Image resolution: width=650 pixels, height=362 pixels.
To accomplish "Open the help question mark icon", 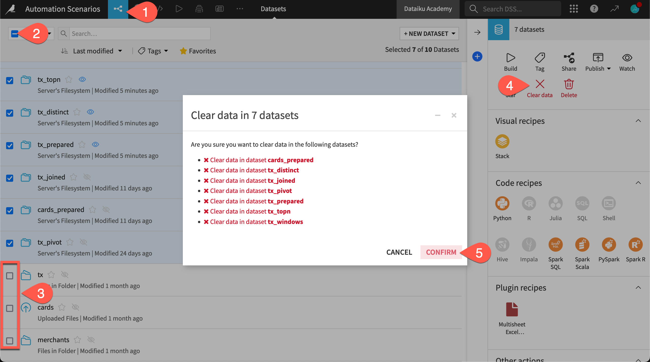I will 594,9.
